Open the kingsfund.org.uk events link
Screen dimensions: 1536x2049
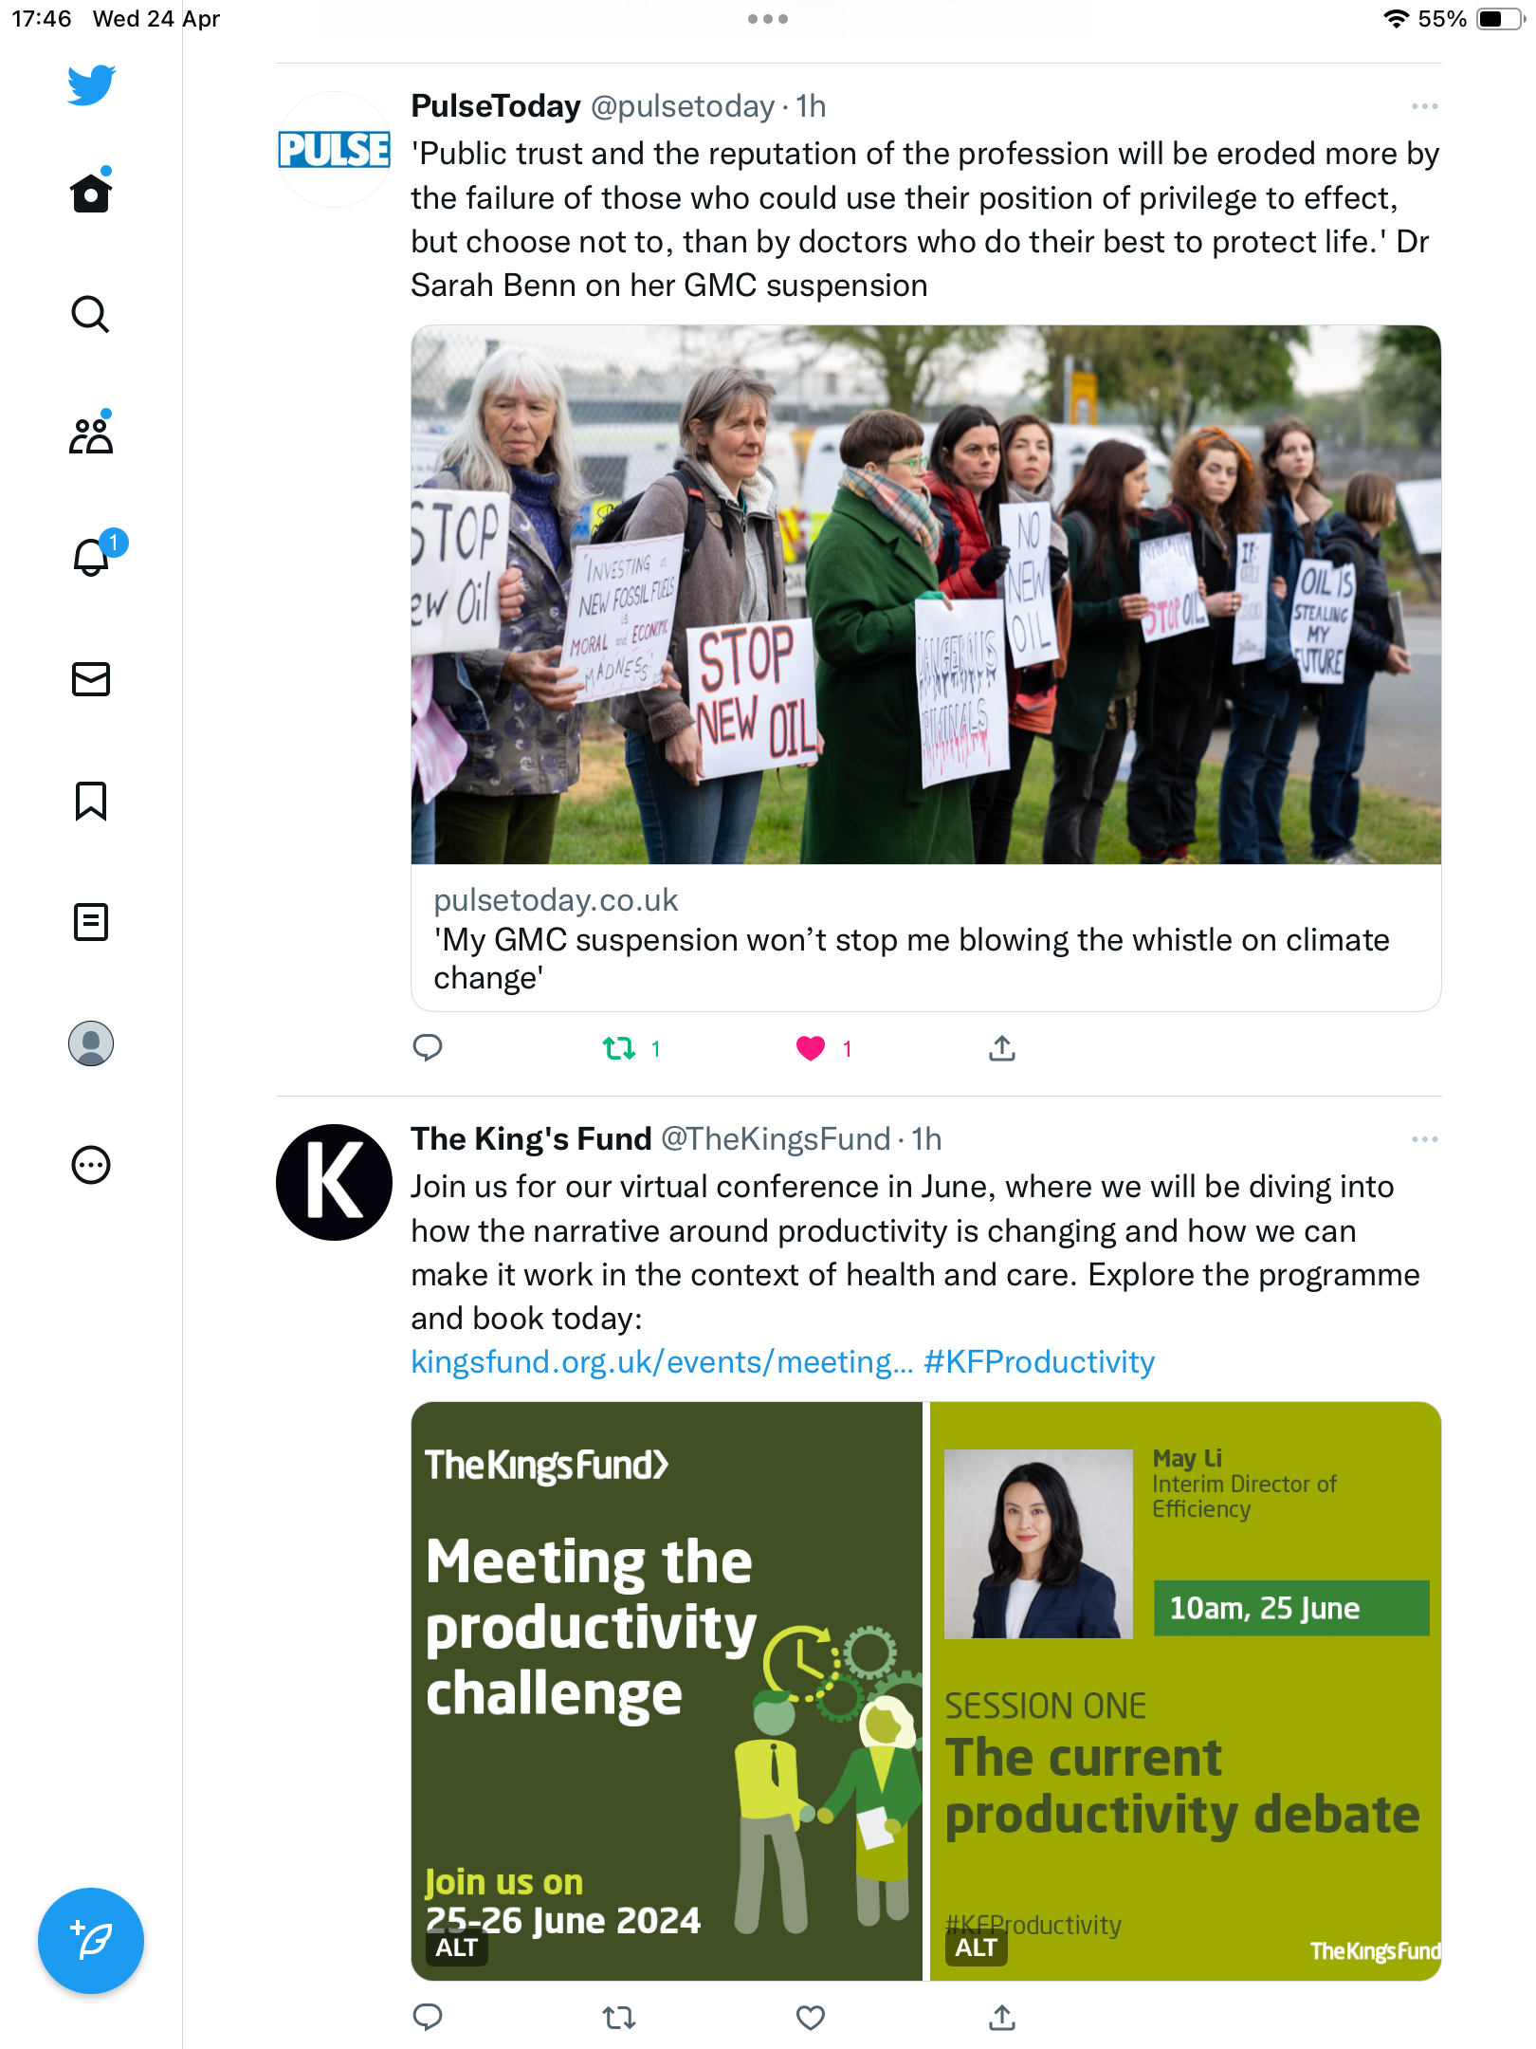pos(662,1362)
